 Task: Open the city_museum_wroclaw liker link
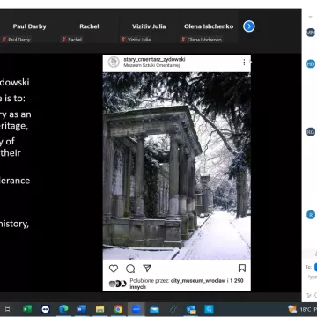pyautogui.click(x=198, y=281)
